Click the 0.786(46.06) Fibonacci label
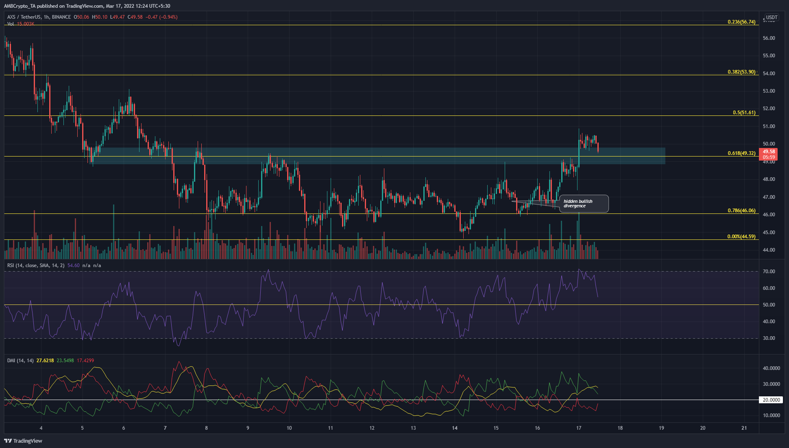Image resolution: width=789 pixels, height=448 pixels. (x=741, y=211)
